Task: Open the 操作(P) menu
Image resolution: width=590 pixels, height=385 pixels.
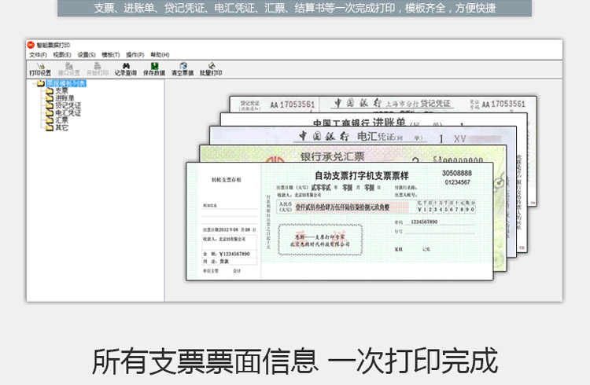Action: click(x=135, y=55)
